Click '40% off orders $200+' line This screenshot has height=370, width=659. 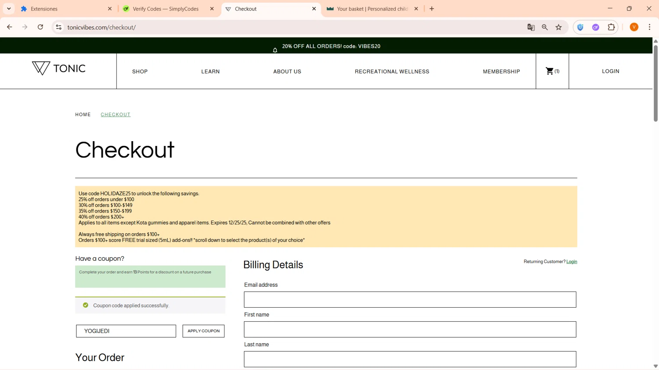(101, 217)
